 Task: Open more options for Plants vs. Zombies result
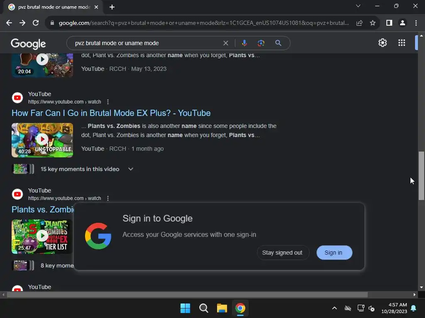coord(108,198)
